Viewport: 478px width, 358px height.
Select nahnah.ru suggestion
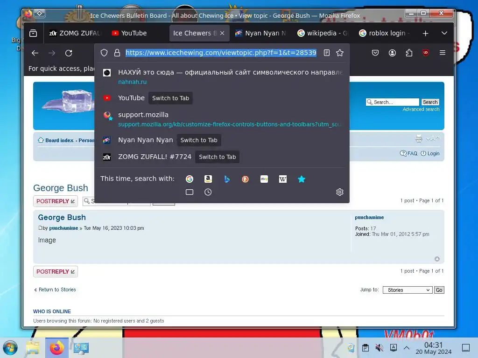(222, 77)
